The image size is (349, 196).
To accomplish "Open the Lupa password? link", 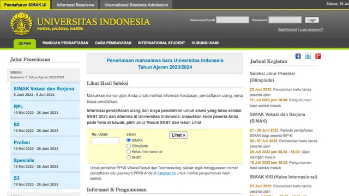I will (311, 29).
